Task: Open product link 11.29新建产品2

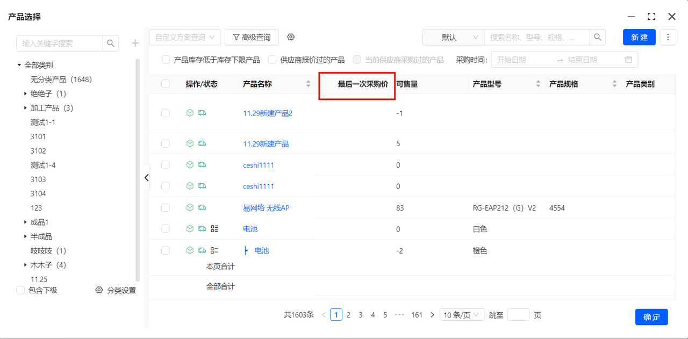Action: (x=268, y=113)
